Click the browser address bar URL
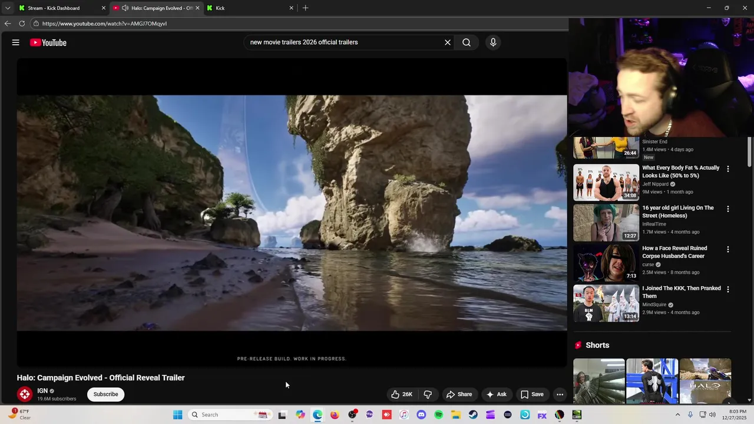 (104, 24)
